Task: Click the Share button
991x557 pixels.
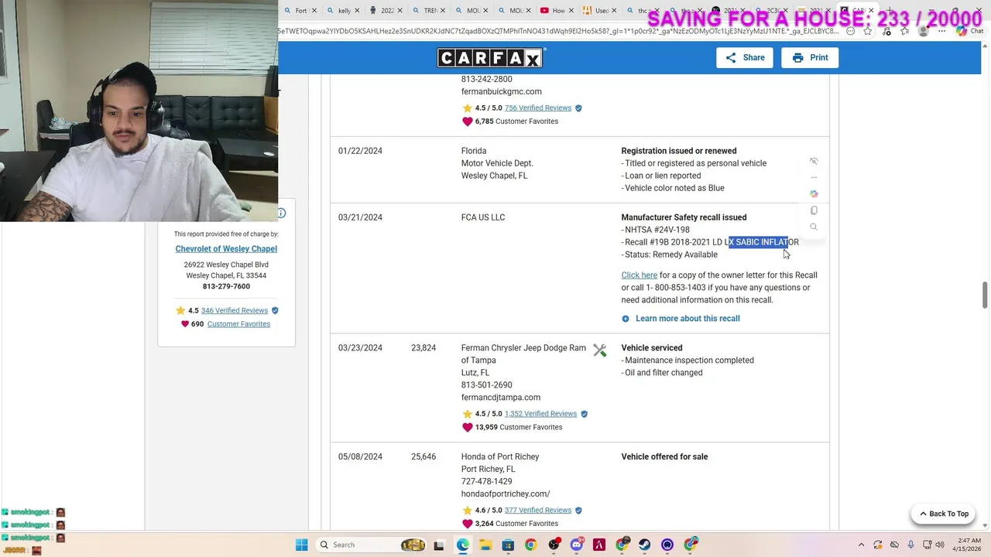Action: 745,58
